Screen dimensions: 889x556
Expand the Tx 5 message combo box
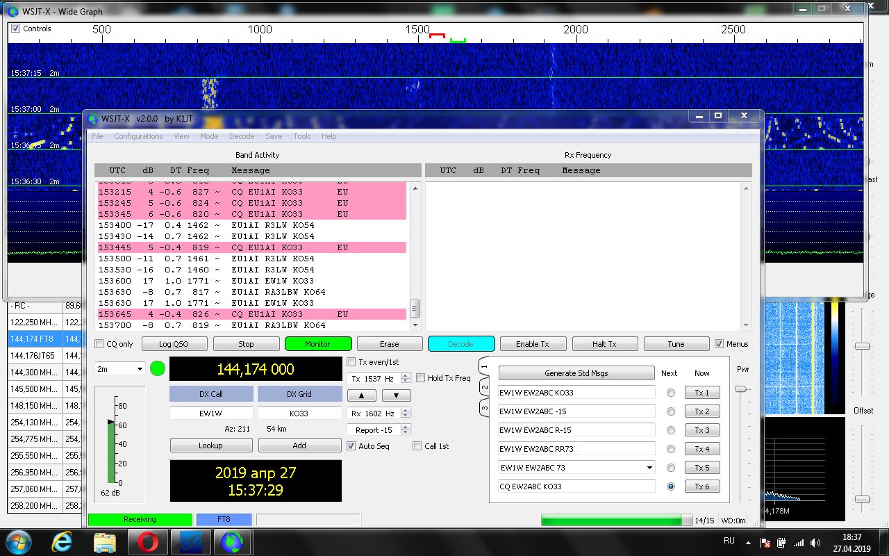click(x=649, y=468)
